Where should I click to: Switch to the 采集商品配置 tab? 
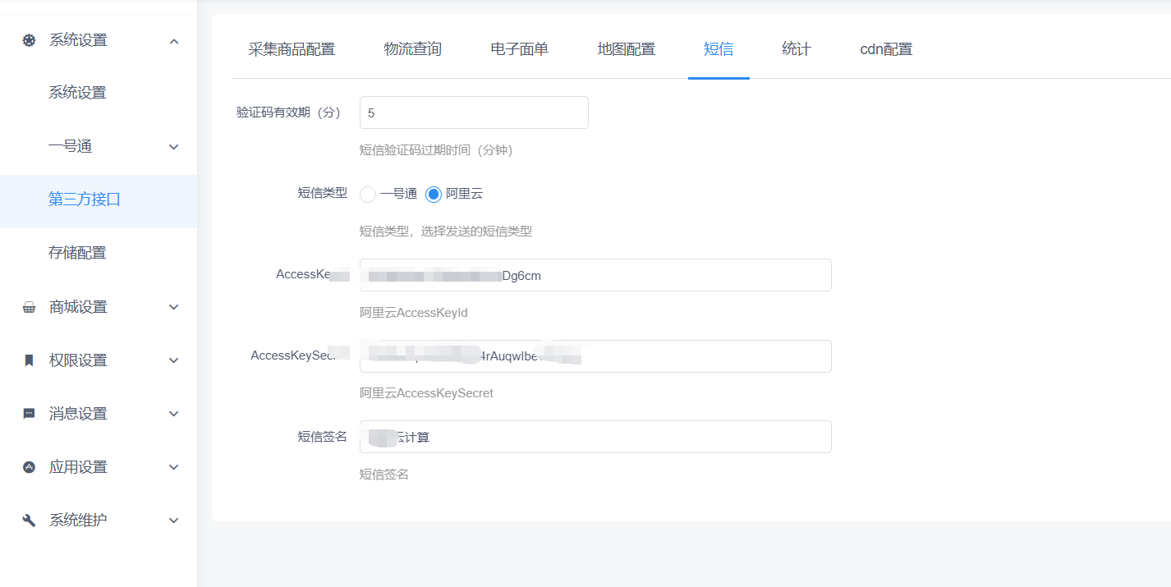tap(292, 49)
